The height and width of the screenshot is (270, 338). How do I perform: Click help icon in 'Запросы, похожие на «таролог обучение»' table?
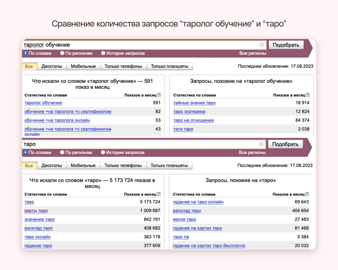308,95
